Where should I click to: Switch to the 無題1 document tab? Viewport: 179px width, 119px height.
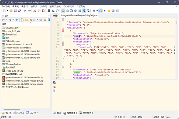56,15
